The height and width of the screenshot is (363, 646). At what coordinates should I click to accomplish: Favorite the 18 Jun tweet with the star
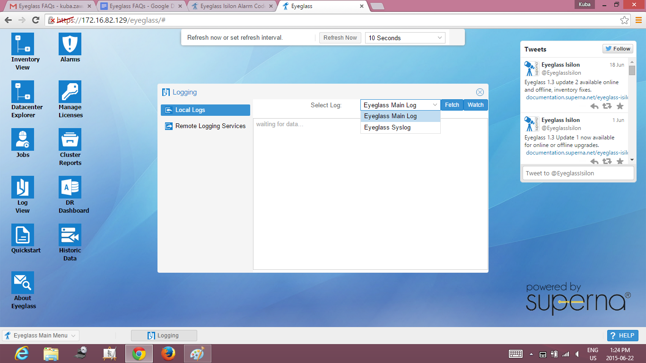(620, 106)
